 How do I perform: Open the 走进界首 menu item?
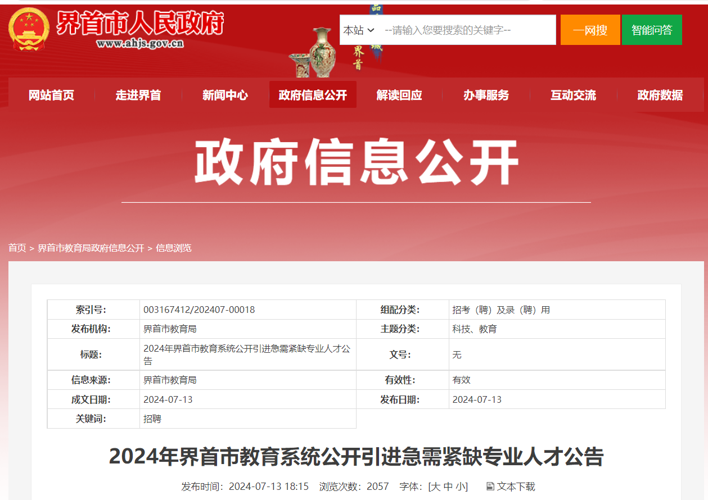pos(138,95)
